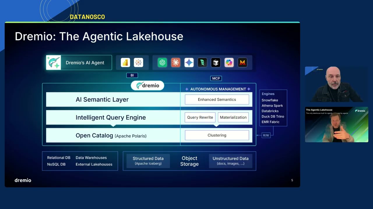Click the Unstructured Data box
Image resolution: width=373 pixels, height=209 pixels.
click(231, 161)
